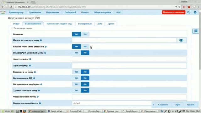The height and width of the screenshot is (113, 201).
Task: Open the Dashboard menu item
Action: pos(70,13)
